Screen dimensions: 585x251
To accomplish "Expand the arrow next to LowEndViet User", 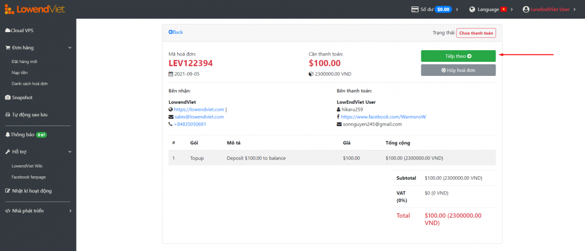I will (575, 9).
